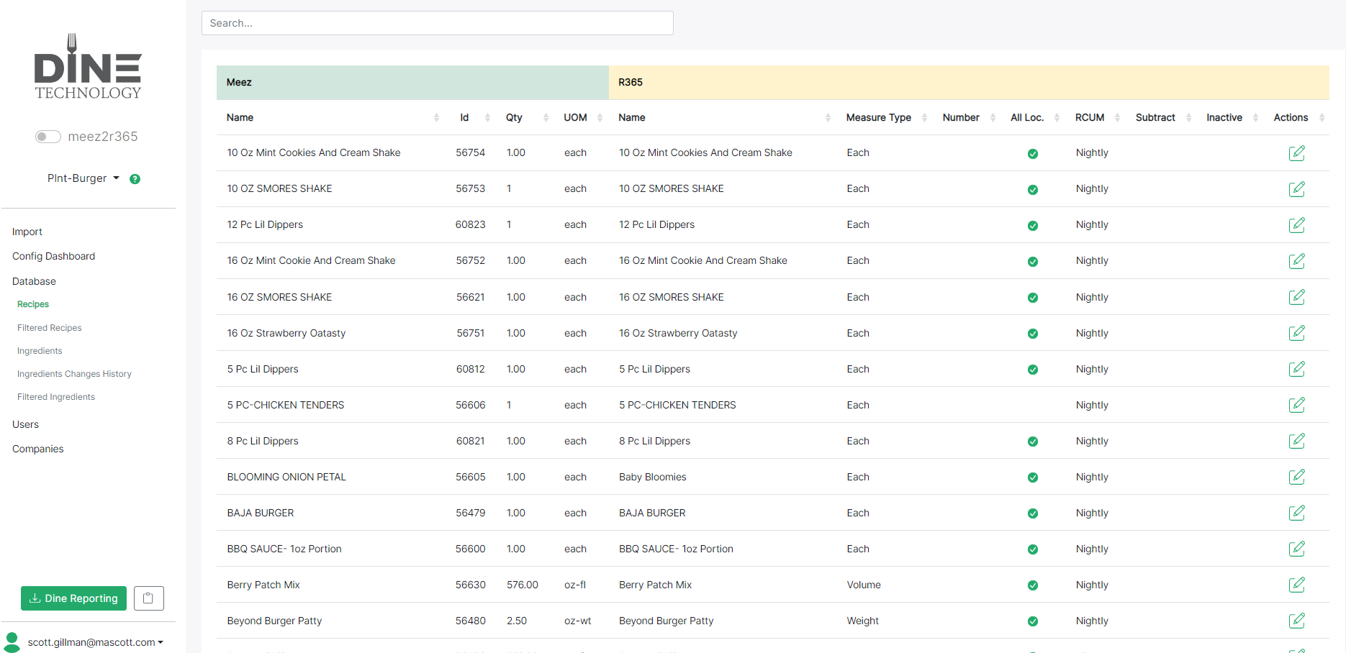This screenshot has height=653, width=1346.
Task: Click the Dine Reporting button
Action: pyautogui.click(x=73, y=598)
